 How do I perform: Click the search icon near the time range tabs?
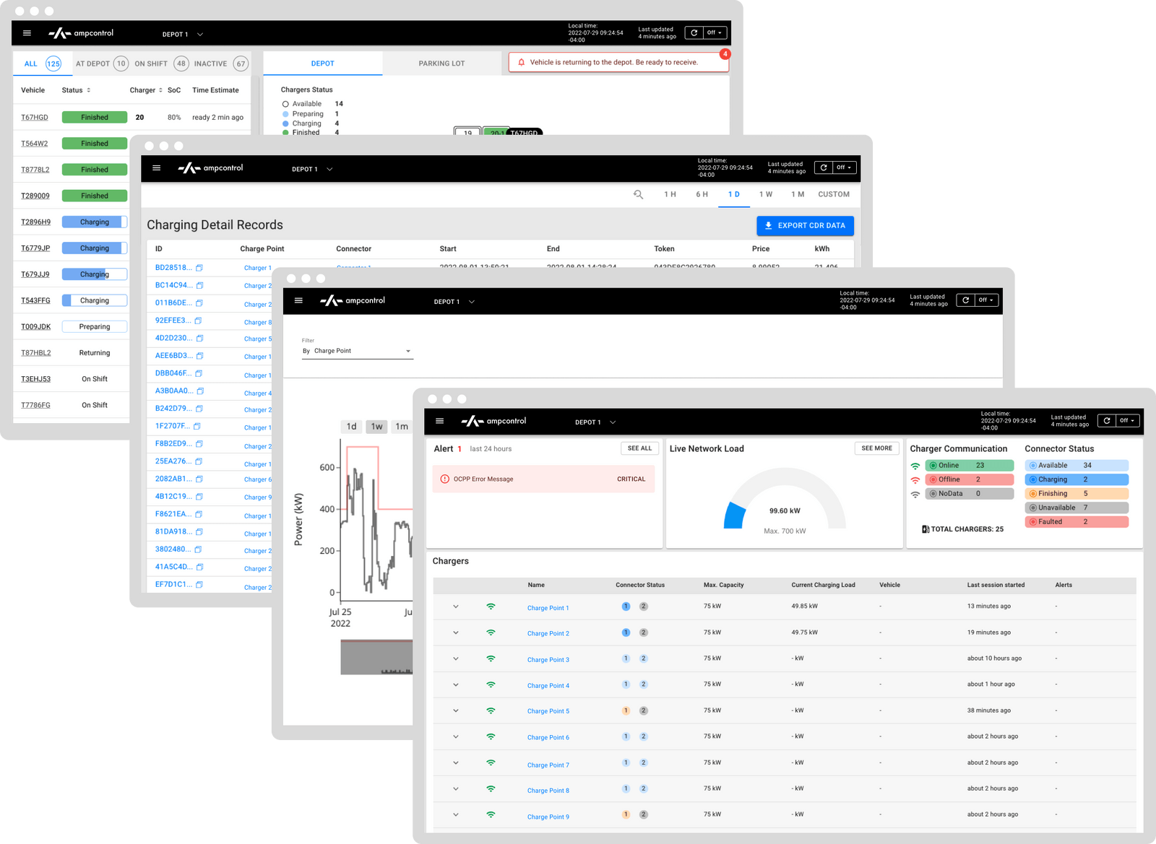click(x=639, y=194)
